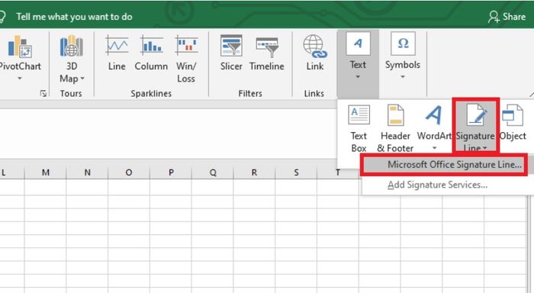Viewport: 534px width, 293px height.
Task: Insert a Text Box
Action: (359, 128)
